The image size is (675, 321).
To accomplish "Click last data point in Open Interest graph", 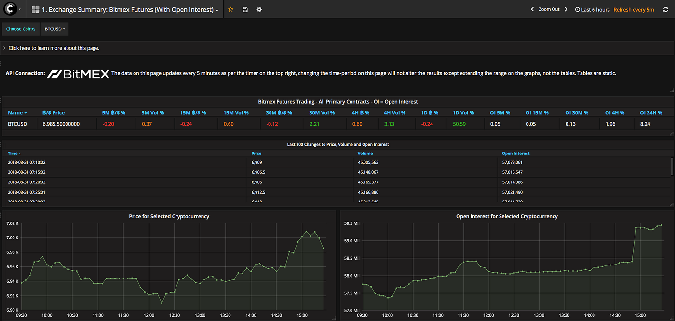I will (x=661, y=225).
